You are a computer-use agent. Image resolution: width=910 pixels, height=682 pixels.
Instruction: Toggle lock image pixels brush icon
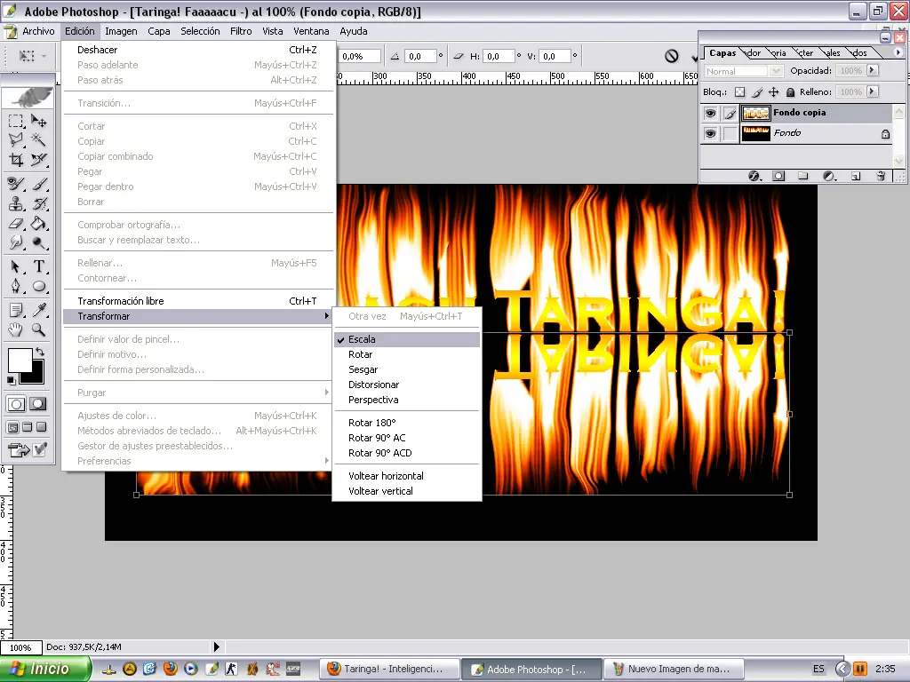757,92
